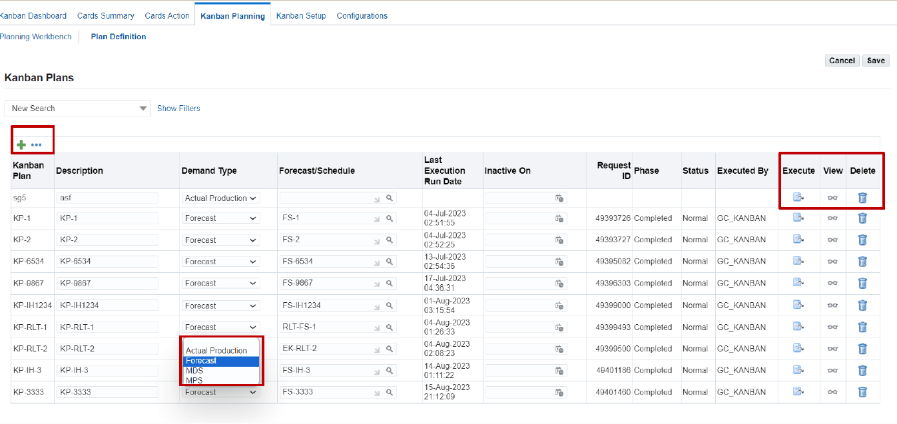Click the KP-IH-3 plan name cell
This screenshot has height=424, width=897.
tap(27, 370)
